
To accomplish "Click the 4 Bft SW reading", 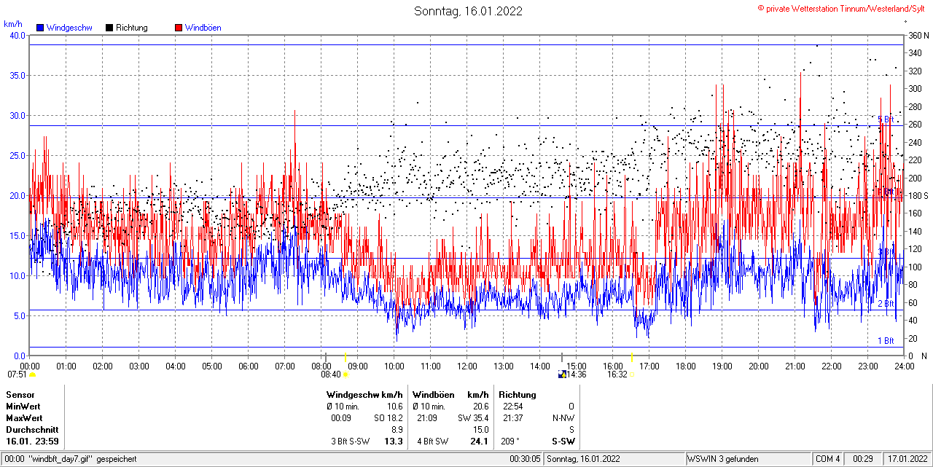I will pos(432,442).
